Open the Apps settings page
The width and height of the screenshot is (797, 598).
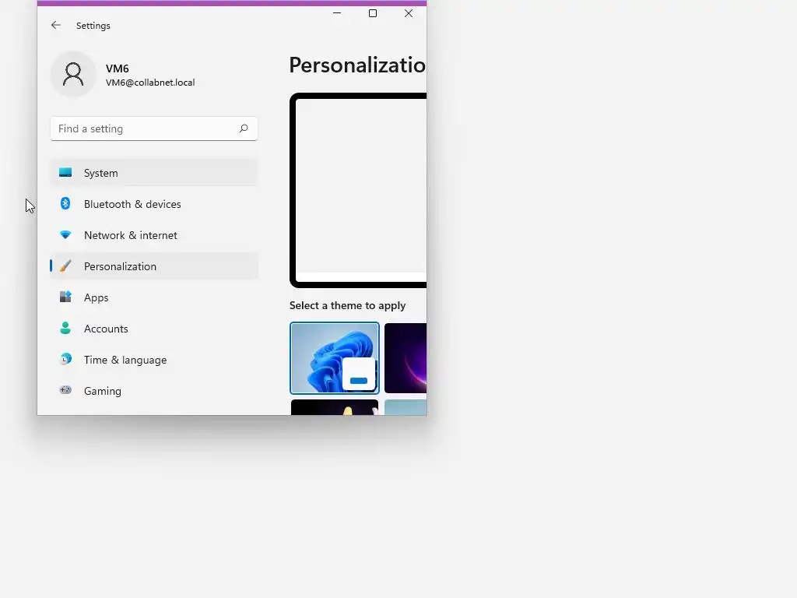[154, 297]
